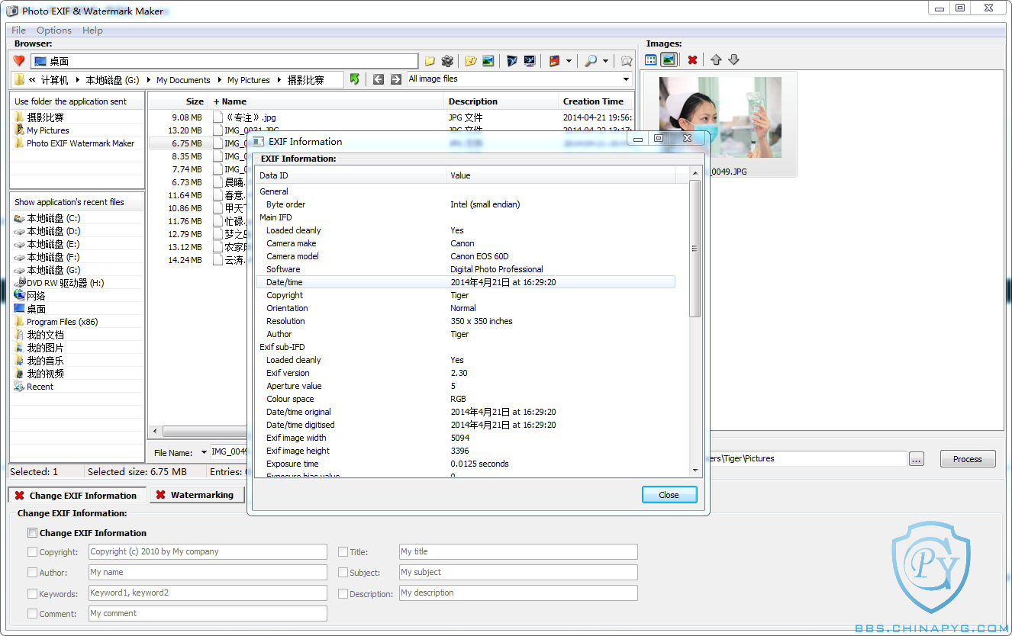Switch to Change EXIF Information tab
Screen dimensions: 1012x636
coord(77,495)
